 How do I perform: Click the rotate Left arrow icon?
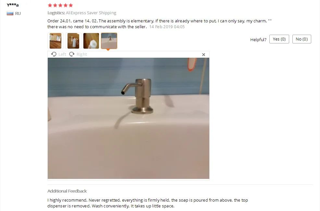click(54, 54)
